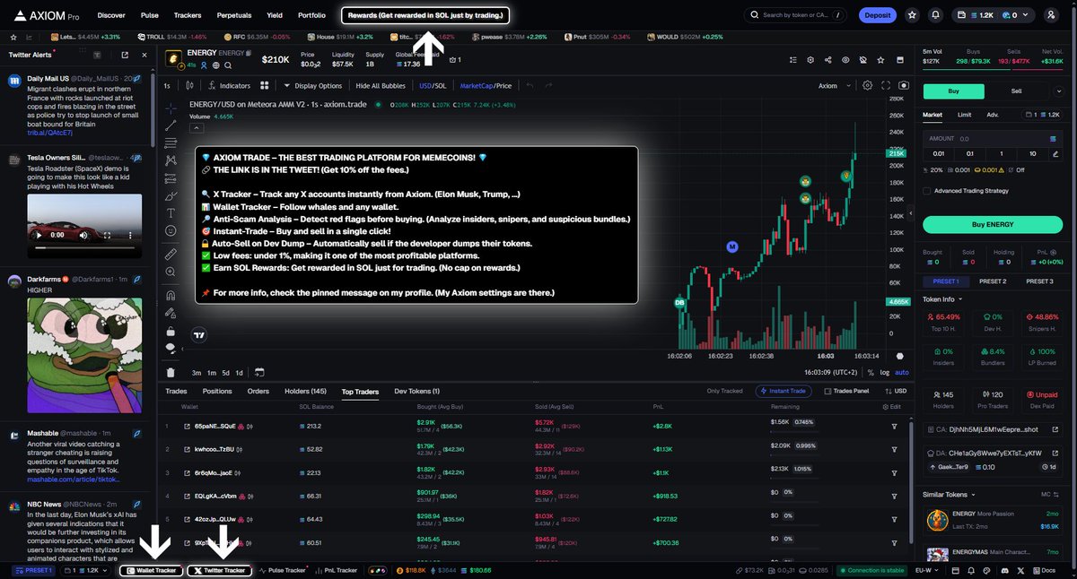Click the search by token field
This screenshot has width=1077, height=579.
pos(794,15)
